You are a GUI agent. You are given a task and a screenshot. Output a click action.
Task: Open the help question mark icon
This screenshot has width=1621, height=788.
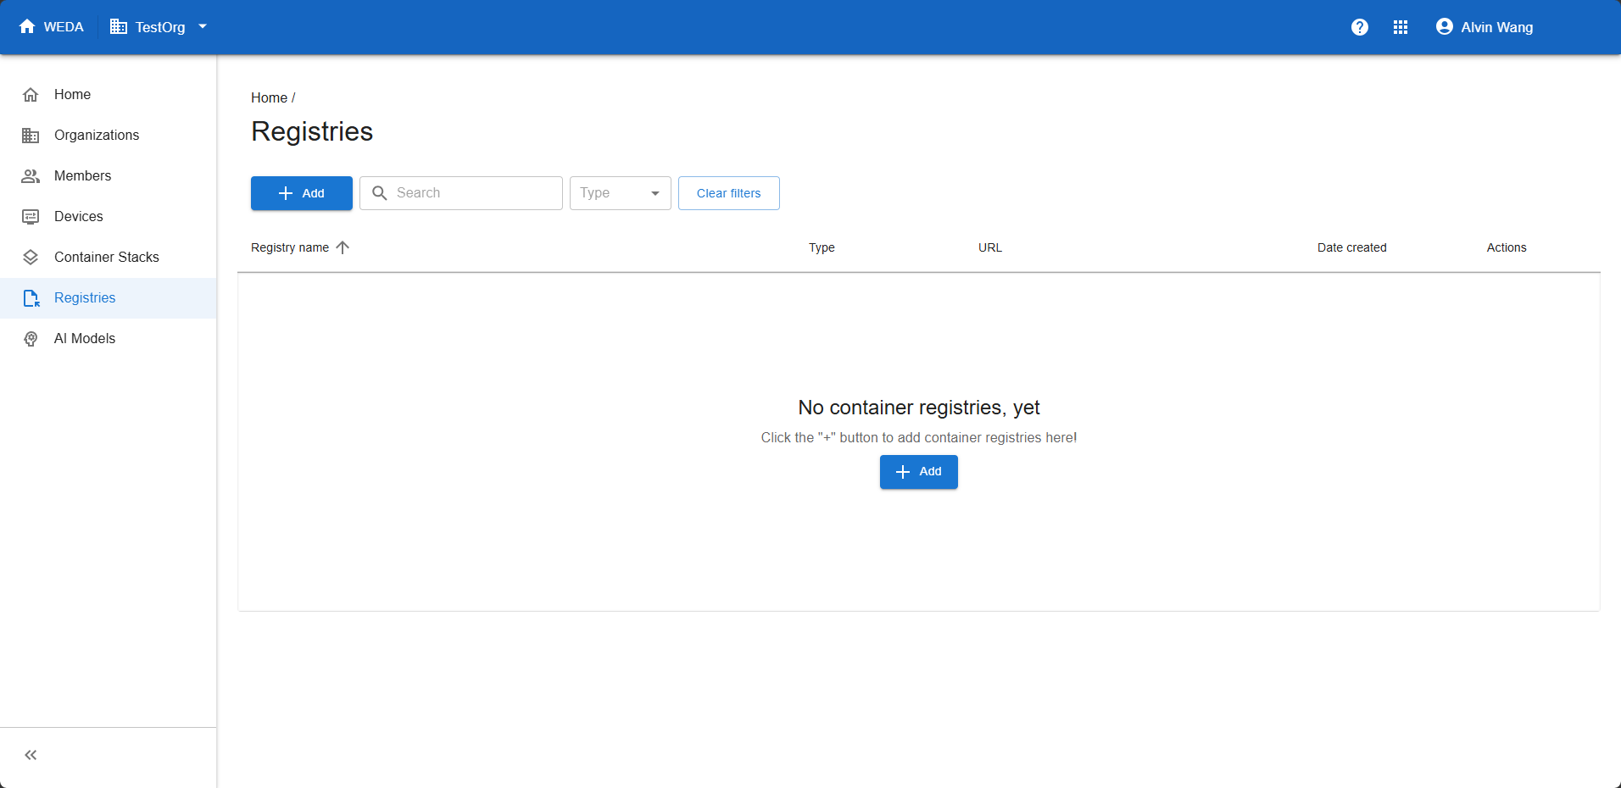1360,27
